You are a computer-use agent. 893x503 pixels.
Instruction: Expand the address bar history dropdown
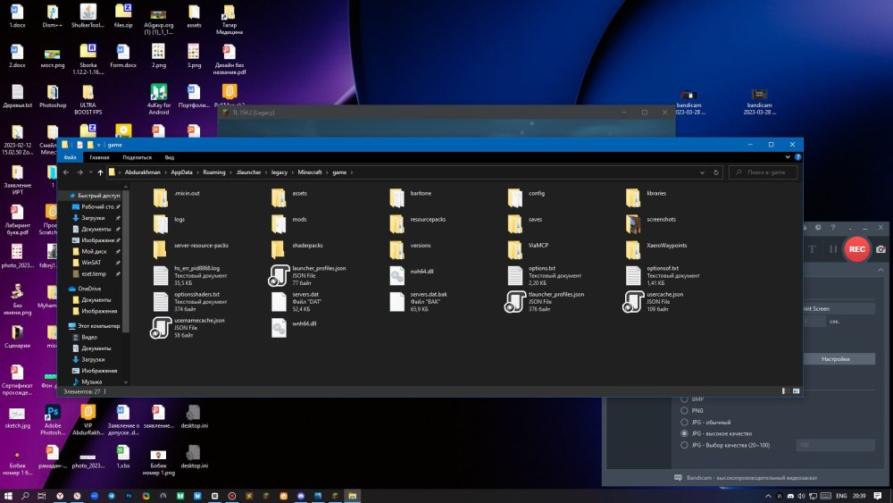coord(702,172)
